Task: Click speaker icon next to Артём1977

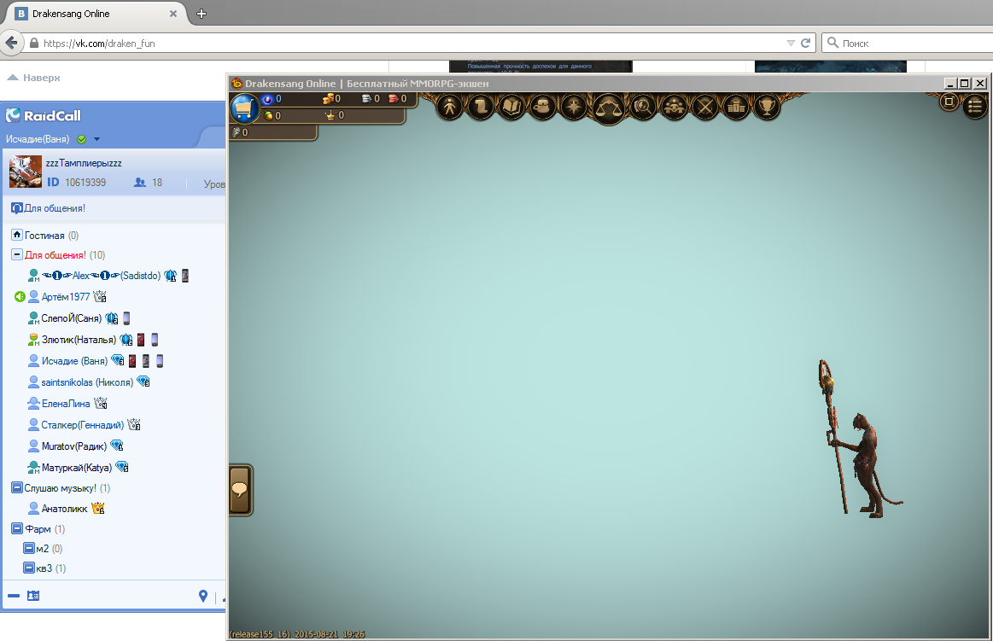Action: point(20,296)
